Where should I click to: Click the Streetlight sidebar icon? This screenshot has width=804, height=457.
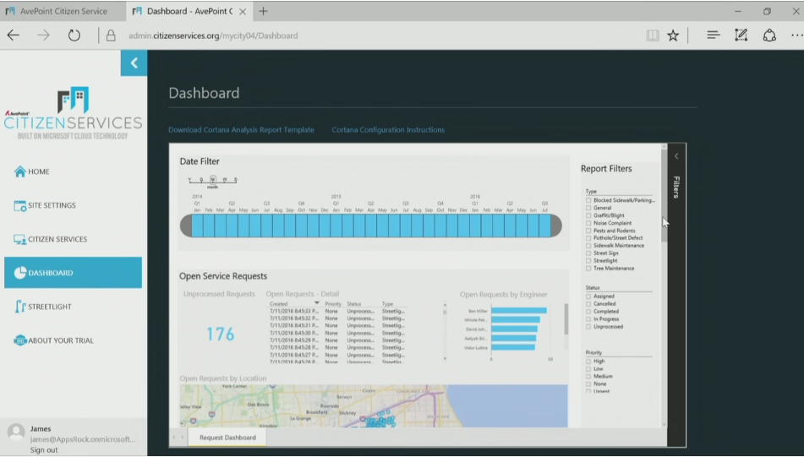coord(20,307)
